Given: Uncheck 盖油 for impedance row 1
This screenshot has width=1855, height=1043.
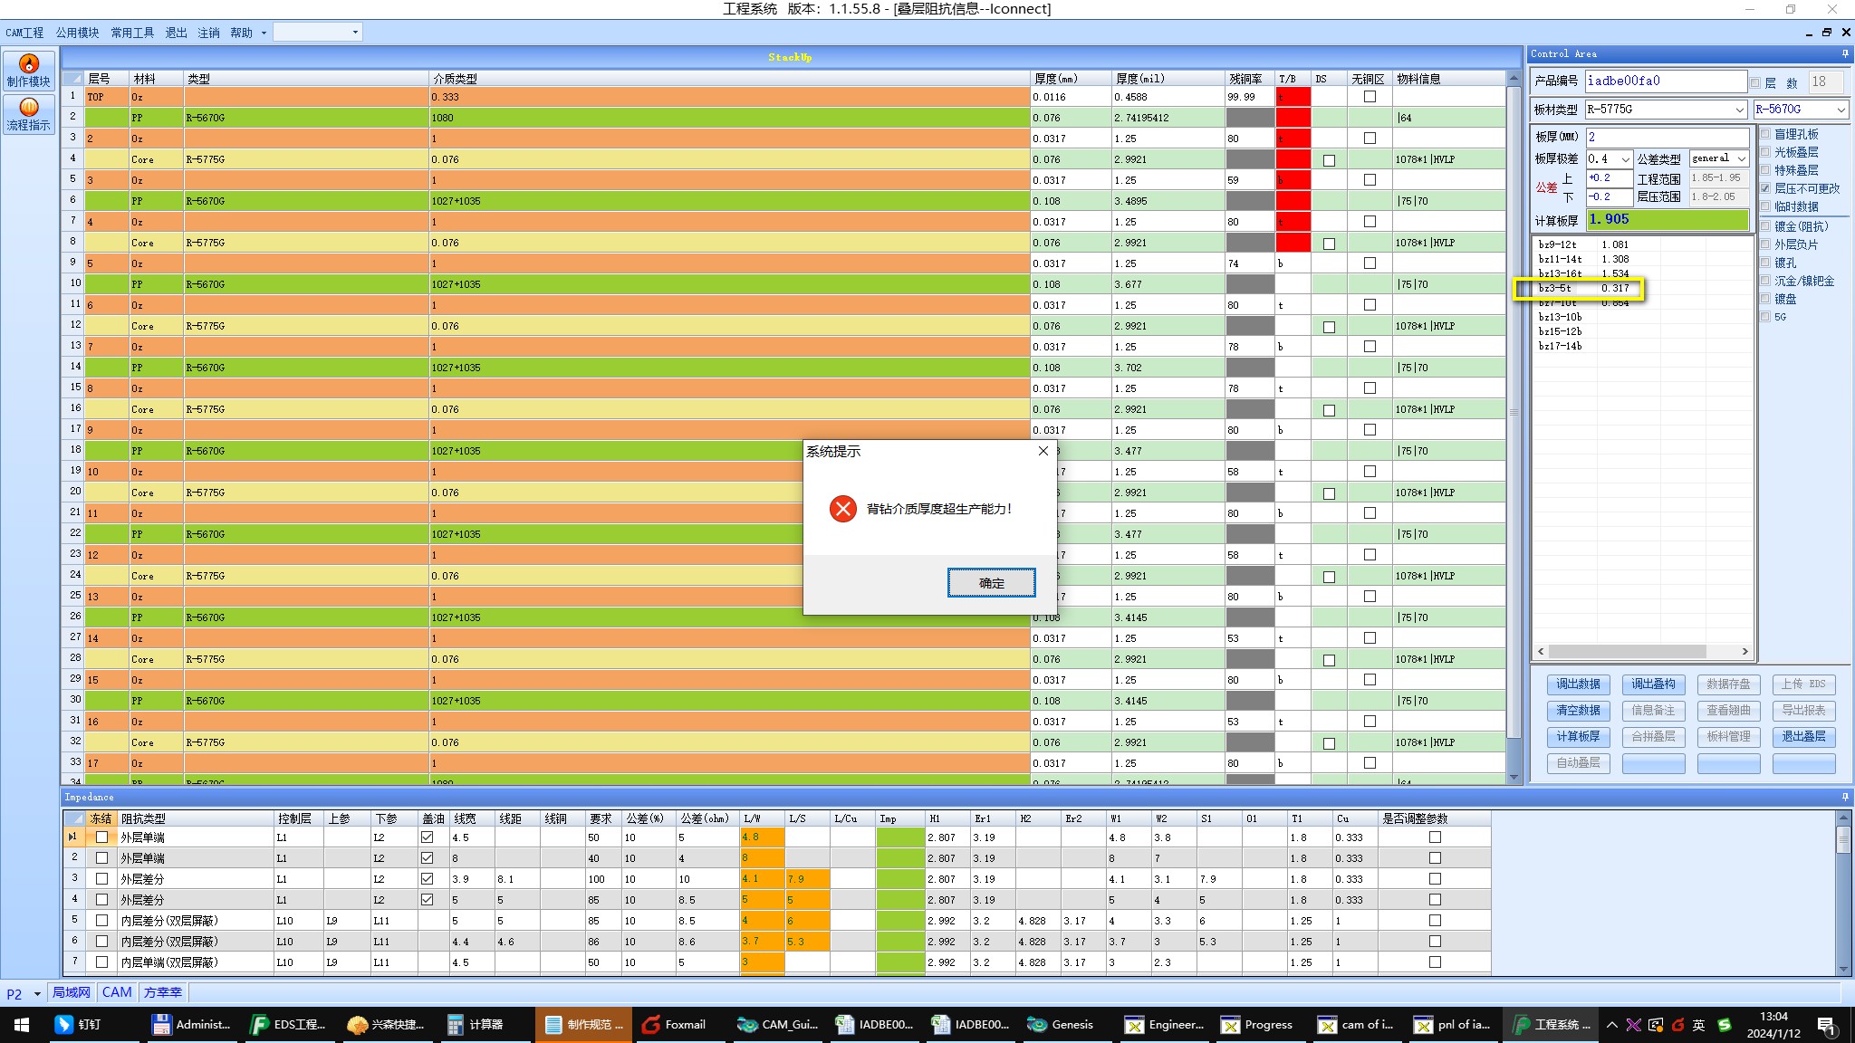Looking at the screenshot, I should pyautogui.click(x=428, y=837).
